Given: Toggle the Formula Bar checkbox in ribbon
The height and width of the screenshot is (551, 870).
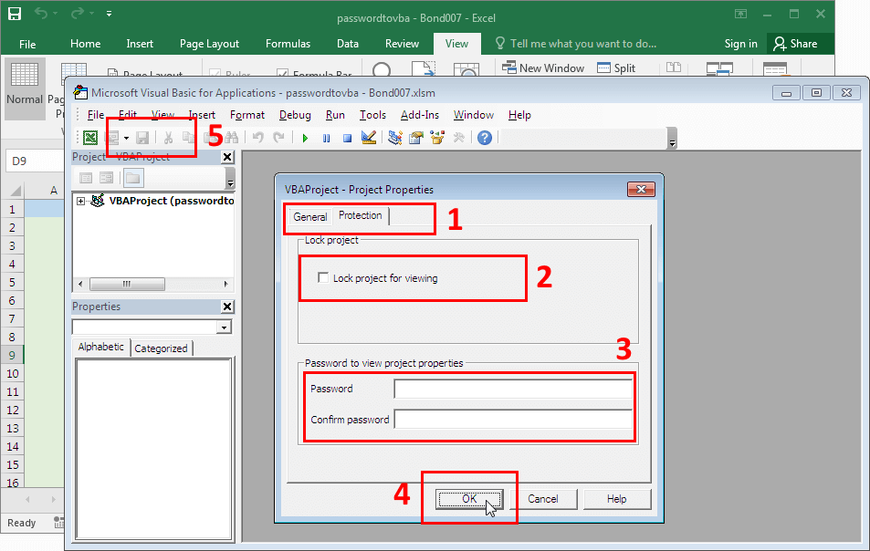Looking at the screenshot, I should [283, 75].
